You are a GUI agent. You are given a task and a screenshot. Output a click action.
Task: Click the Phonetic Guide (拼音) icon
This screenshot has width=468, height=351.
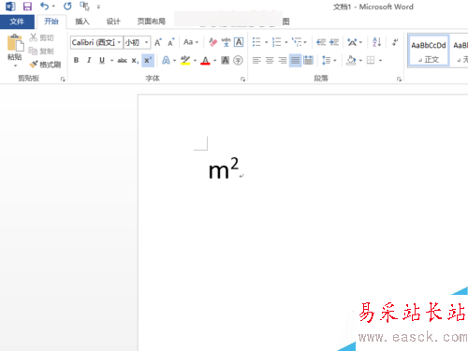[x=226, y=42]
